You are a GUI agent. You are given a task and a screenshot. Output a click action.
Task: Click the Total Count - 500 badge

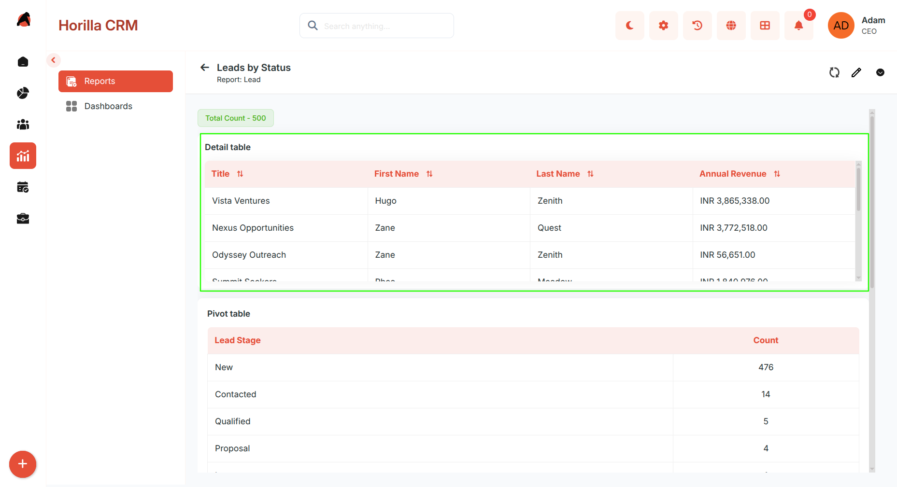(236, 118)
